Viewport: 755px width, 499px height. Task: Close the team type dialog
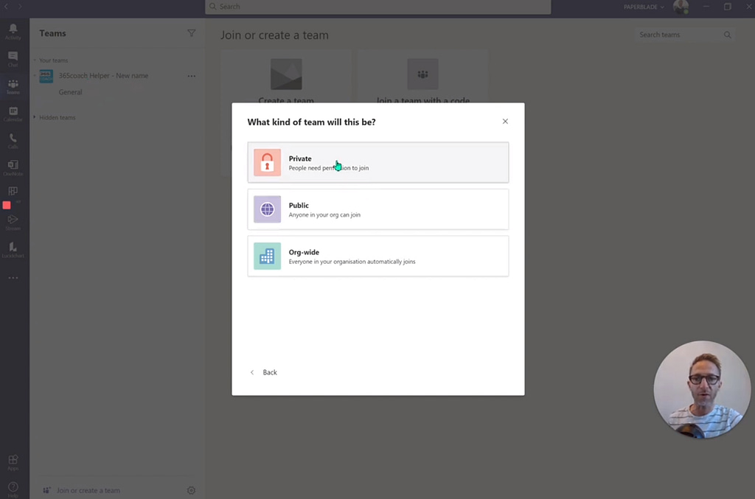pyautogui.click(x=505, y=122)
